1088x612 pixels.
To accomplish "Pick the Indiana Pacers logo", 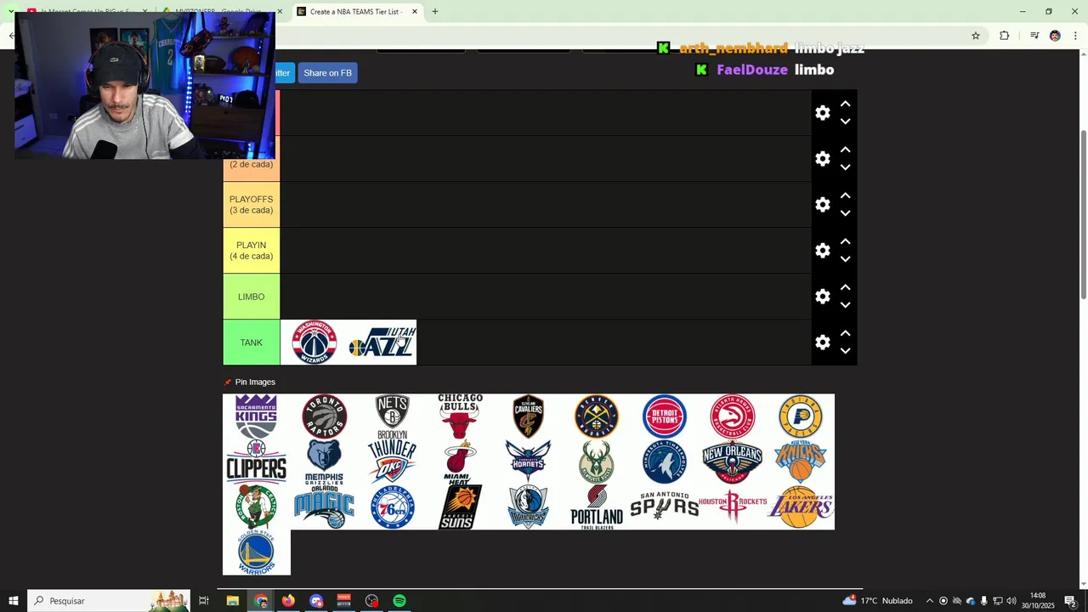I will [801, 416].
